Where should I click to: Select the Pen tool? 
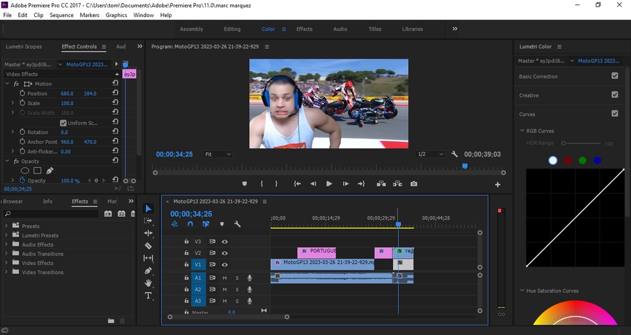click(149, 271)
